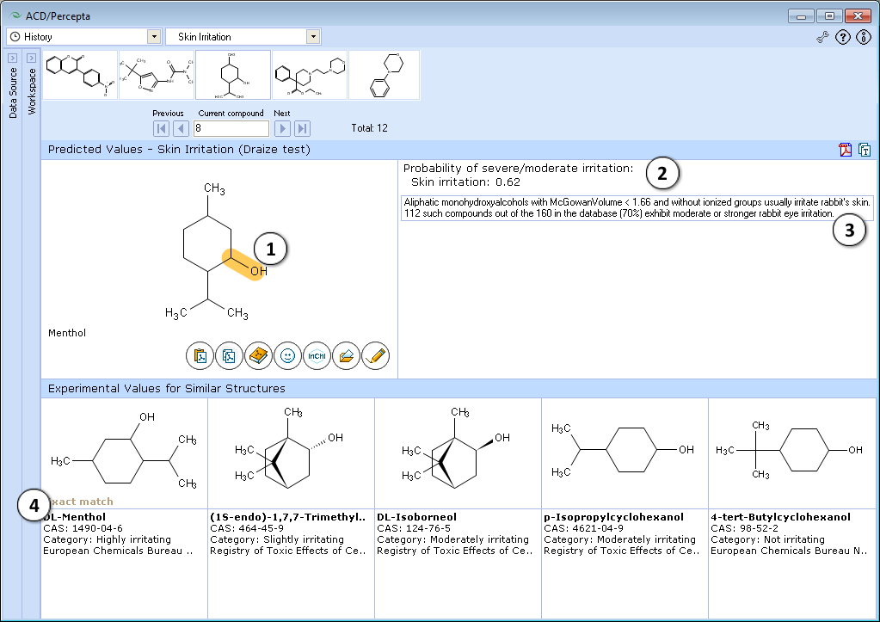Viewport: 880px width, 622px height.
Task: Select the phenylmorpholine history thumbnail
Action: coord(385,75)
